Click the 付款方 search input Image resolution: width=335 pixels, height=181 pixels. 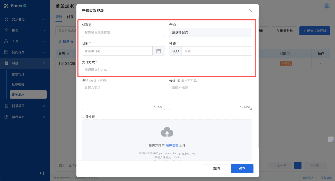(123, 32)
